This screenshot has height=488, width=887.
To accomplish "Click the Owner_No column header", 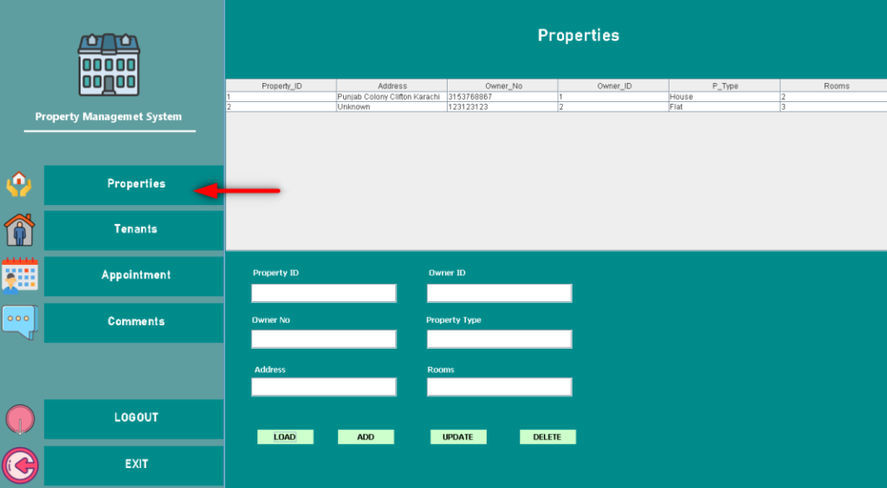I will click(x=503, y=86).
